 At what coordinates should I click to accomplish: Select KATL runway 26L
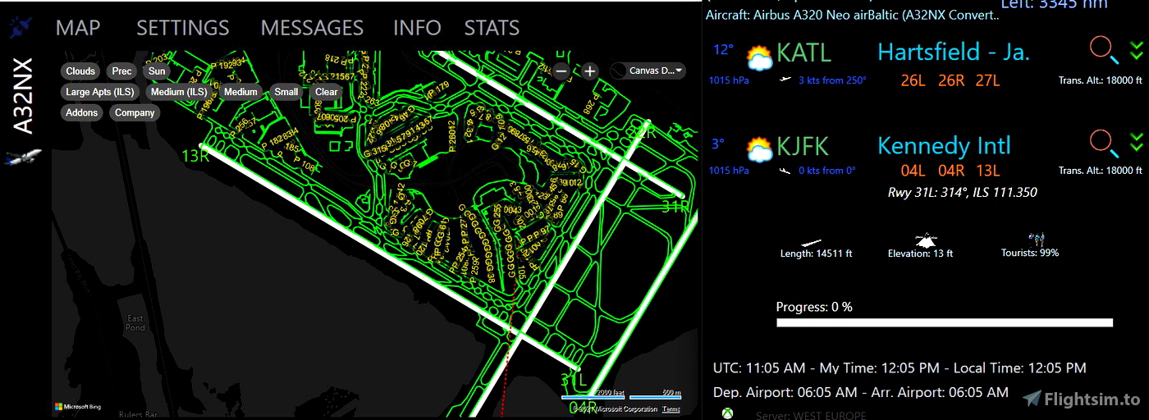(x=913, y=80)
